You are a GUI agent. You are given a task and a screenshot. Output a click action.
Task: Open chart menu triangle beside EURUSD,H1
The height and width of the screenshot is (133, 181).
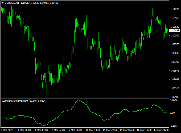coord(3,3)
